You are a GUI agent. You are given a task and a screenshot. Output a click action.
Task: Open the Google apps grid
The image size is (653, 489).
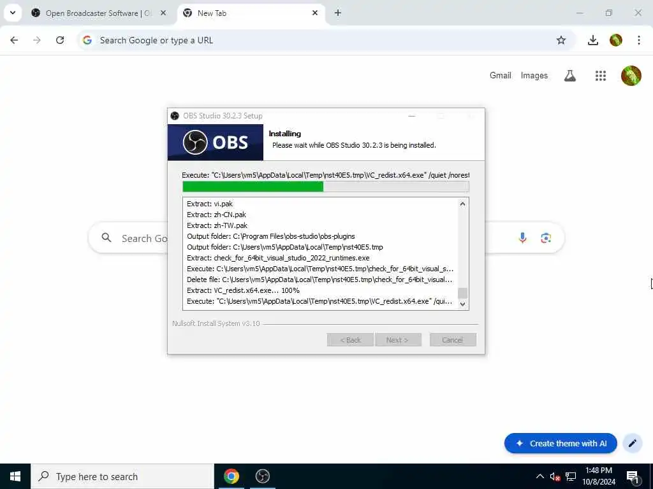601,76
